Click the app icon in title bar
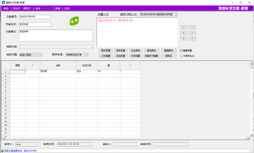 tap(3, 2)
